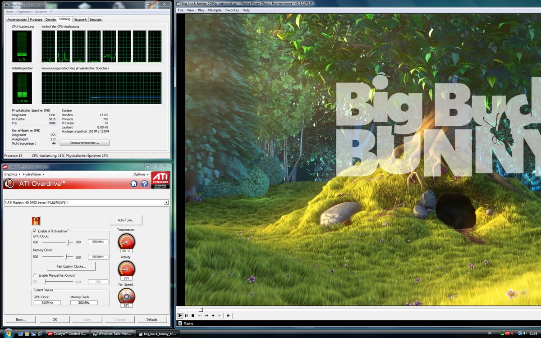Viewport: 541px width, 338px height.
Task: Open the Optionen menu in Task Manager
Action: [24, 12]
